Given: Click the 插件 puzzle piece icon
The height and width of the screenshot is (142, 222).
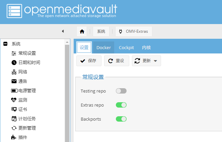Looking at the screenshot, I should click(x=14, y=137).
